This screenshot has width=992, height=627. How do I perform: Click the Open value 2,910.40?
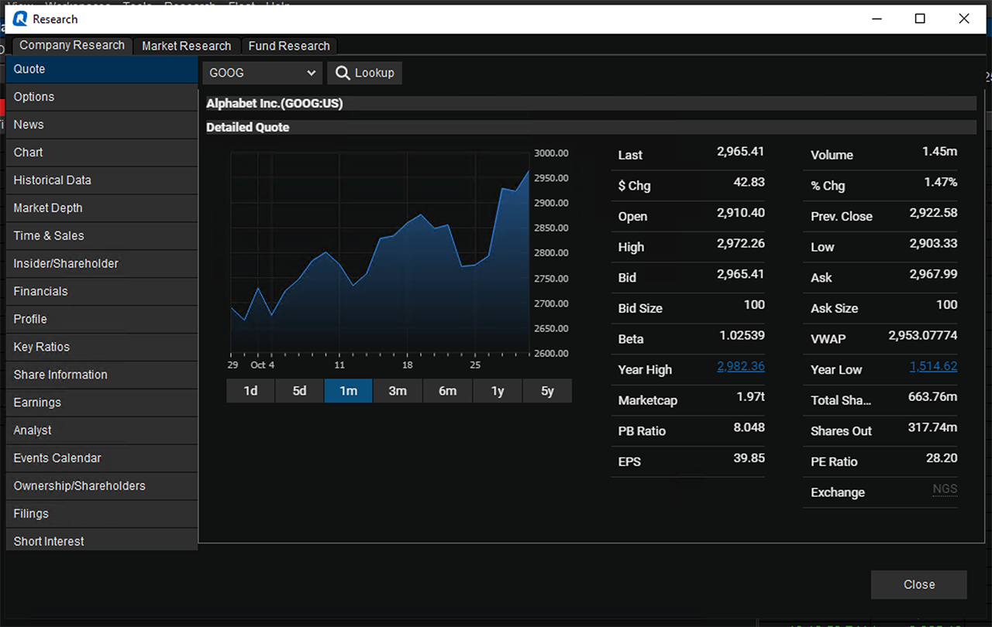[x=741, y=213]
